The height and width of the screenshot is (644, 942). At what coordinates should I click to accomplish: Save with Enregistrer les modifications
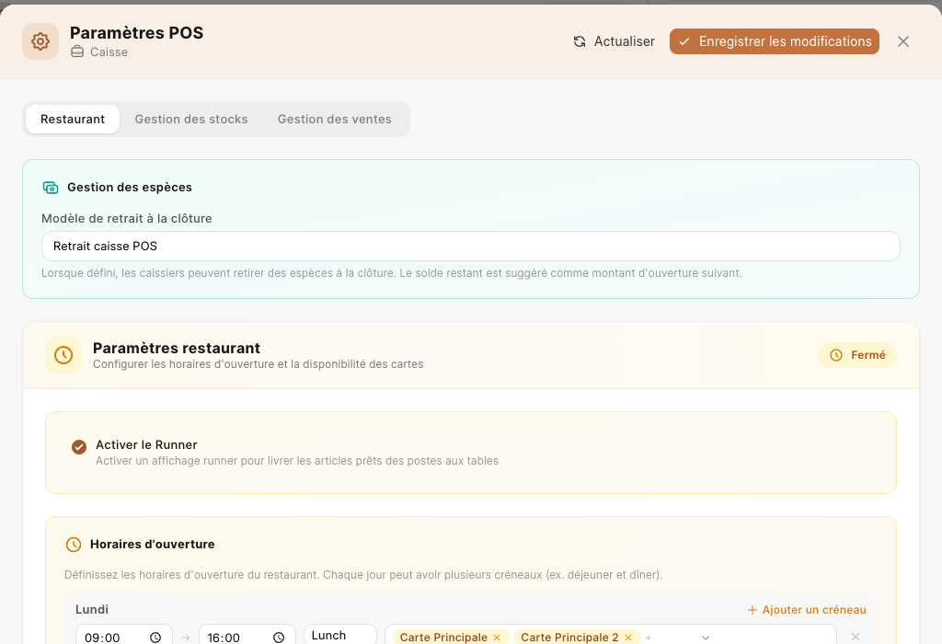tap(775, 41)
